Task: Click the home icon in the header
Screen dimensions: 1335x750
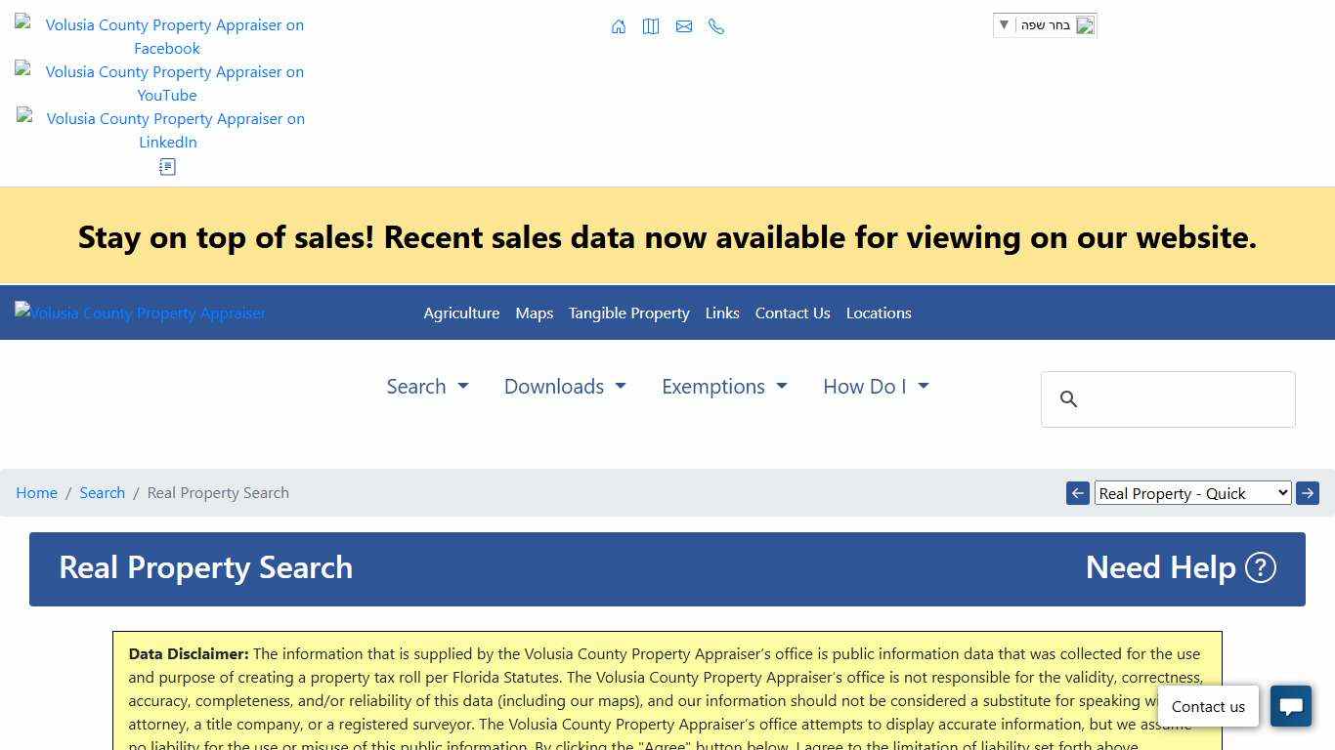Action: (619, 26)
